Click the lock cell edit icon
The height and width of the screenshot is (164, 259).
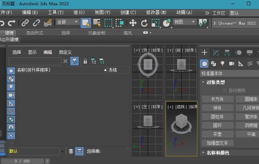pos(85,61)
